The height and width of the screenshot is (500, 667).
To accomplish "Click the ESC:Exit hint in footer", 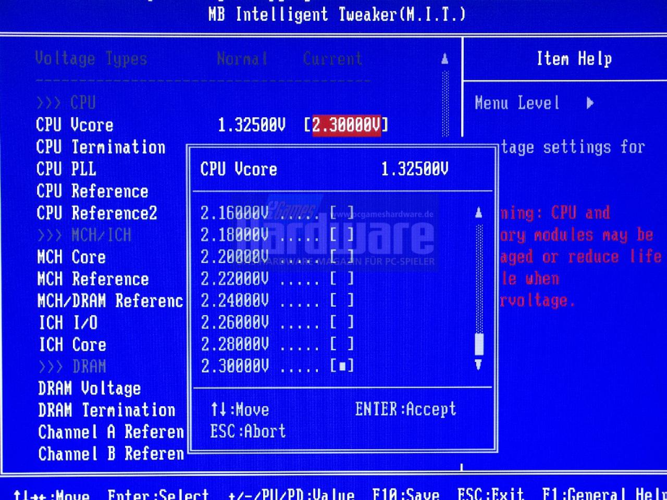I will [x=490, y=494].
